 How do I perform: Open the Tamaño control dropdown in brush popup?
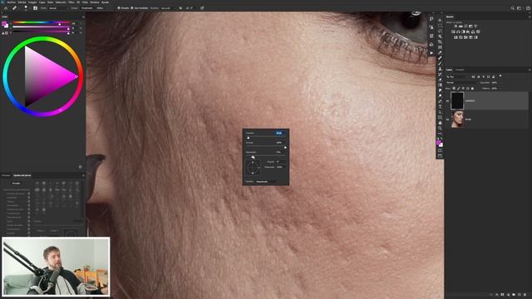pyautogui.click(x=267, y=181)
